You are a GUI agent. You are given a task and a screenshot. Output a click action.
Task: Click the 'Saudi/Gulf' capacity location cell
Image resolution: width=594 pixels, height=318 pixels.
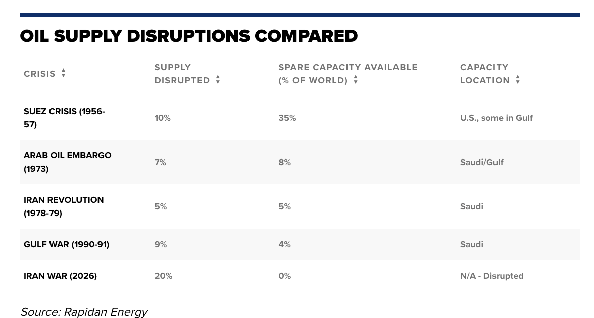pos(481,162)
